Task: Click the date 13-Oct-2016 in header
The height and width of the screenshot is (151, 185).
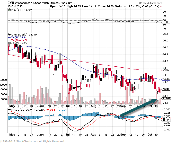Action: 15,6
